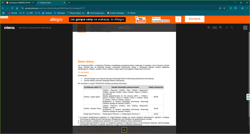Zoom in the PDF preview
250x134 pixels.
[220, 27]
